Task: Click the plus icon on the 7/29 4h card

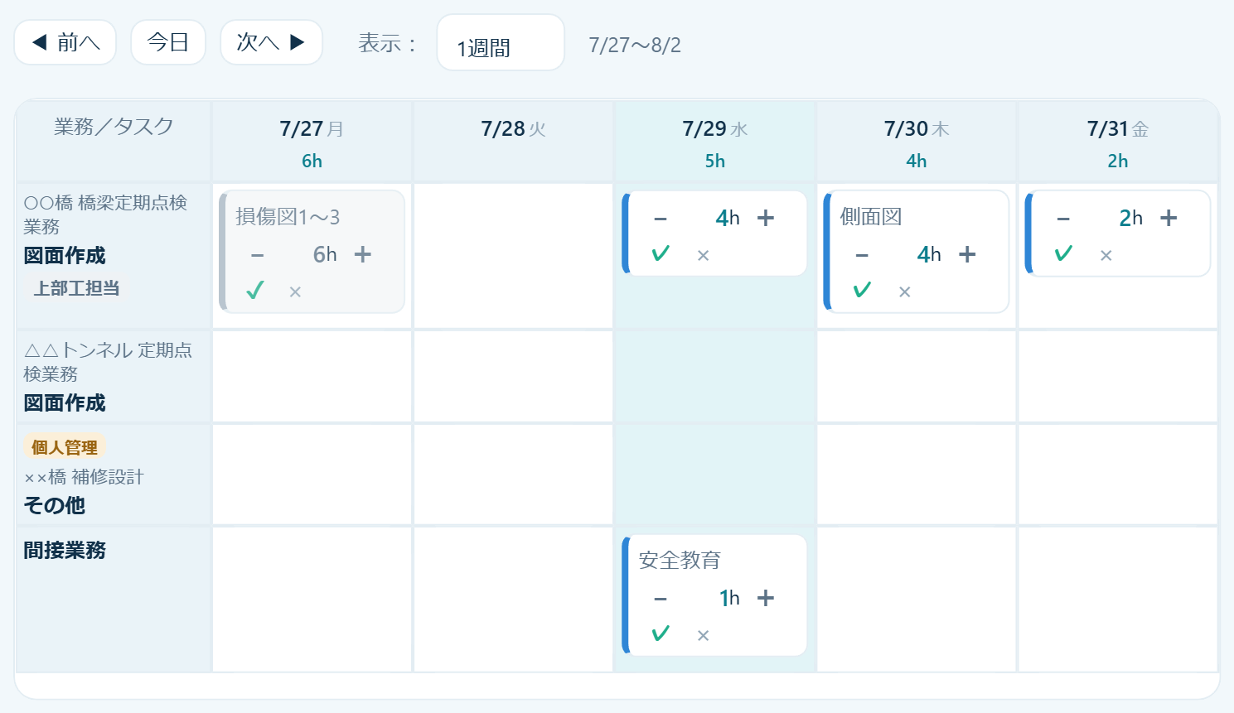Action: coord(766,218)
